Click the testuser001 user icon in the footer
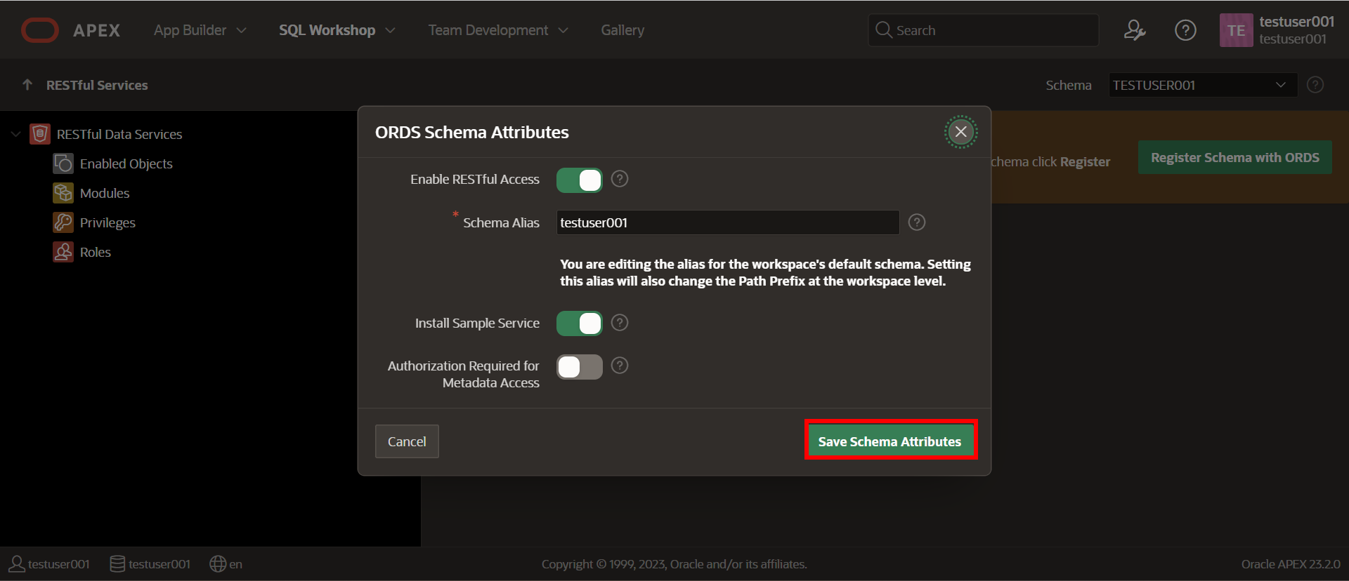1349x581 pixels. pyautogui.click(x=17, y=563)
